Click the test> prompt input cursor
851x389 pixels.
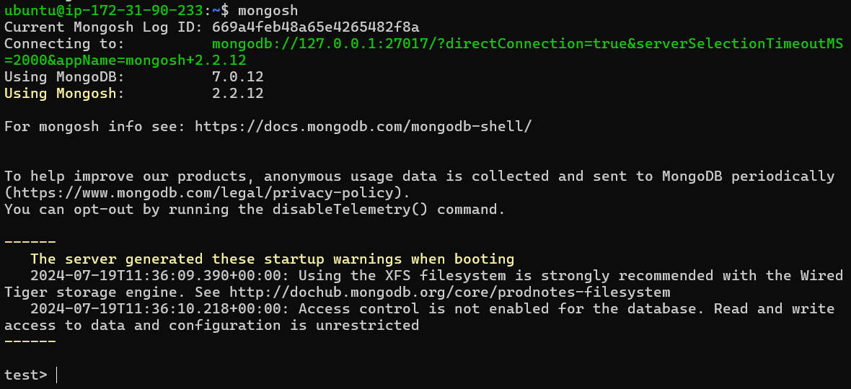(x=56, y=375)
